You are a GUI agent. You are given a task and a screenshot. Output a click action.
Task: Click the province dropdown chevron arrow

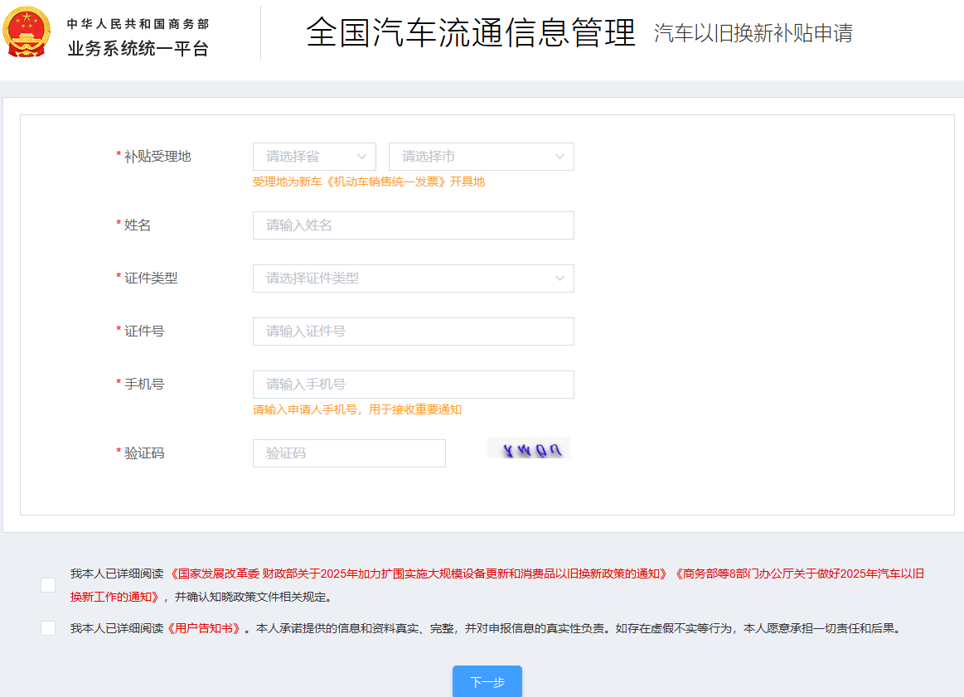(x=361, y=157)
